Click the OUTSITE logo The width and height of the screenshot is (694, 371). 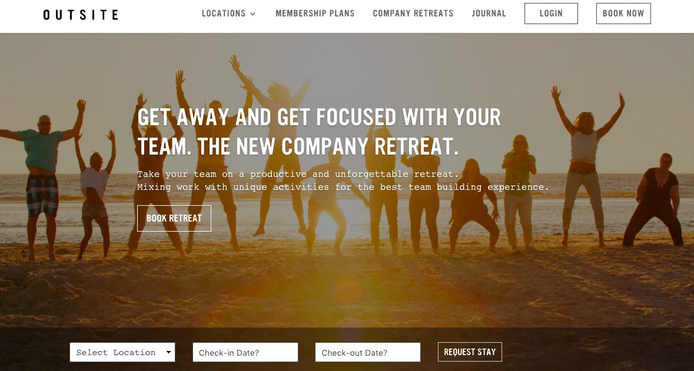[x=81, y=15]
